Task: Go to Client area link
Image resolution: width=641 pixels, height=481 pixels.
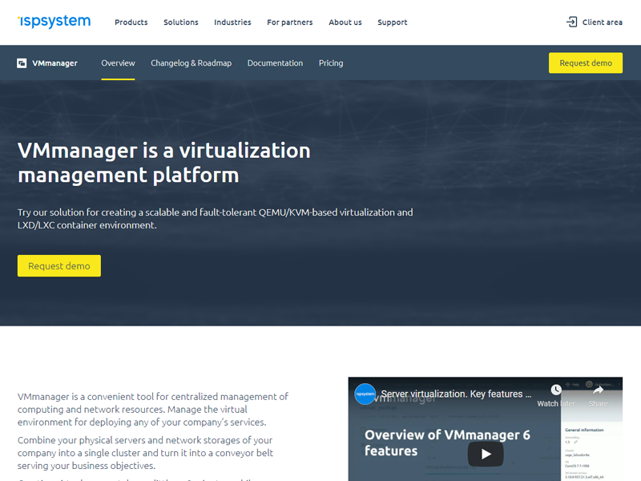Action: point(603,22)
